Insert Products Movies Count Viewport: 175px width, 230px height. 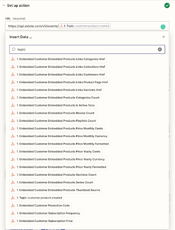coord(53,113)
